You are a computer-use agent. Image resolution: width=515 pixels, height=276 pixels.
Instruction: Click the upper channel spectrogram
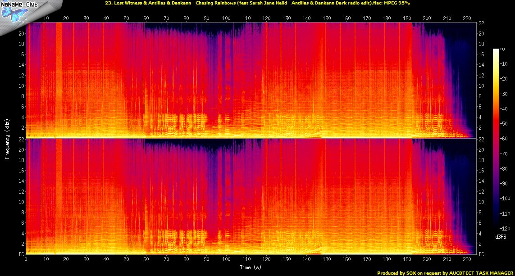[x=251, y=80]
